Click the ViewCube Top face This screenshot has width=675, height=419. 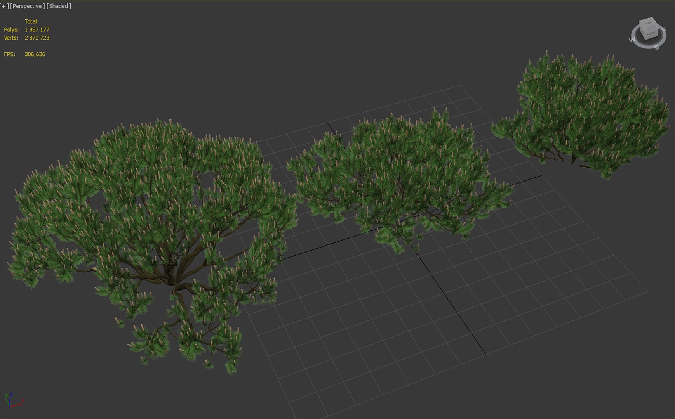pos(648,23)
